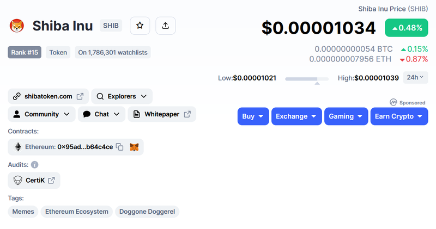Open the 24h timeframe dropdown
This screenshot has width=436, height=229.
click(x=415, y=77)
